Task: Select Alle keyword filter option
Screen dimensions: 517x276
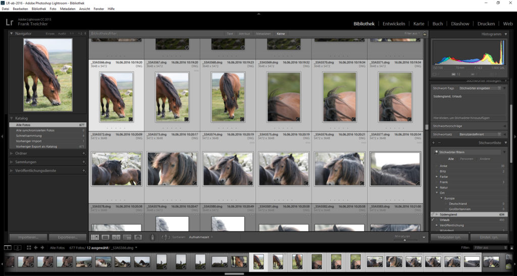Action: point(450,159)
